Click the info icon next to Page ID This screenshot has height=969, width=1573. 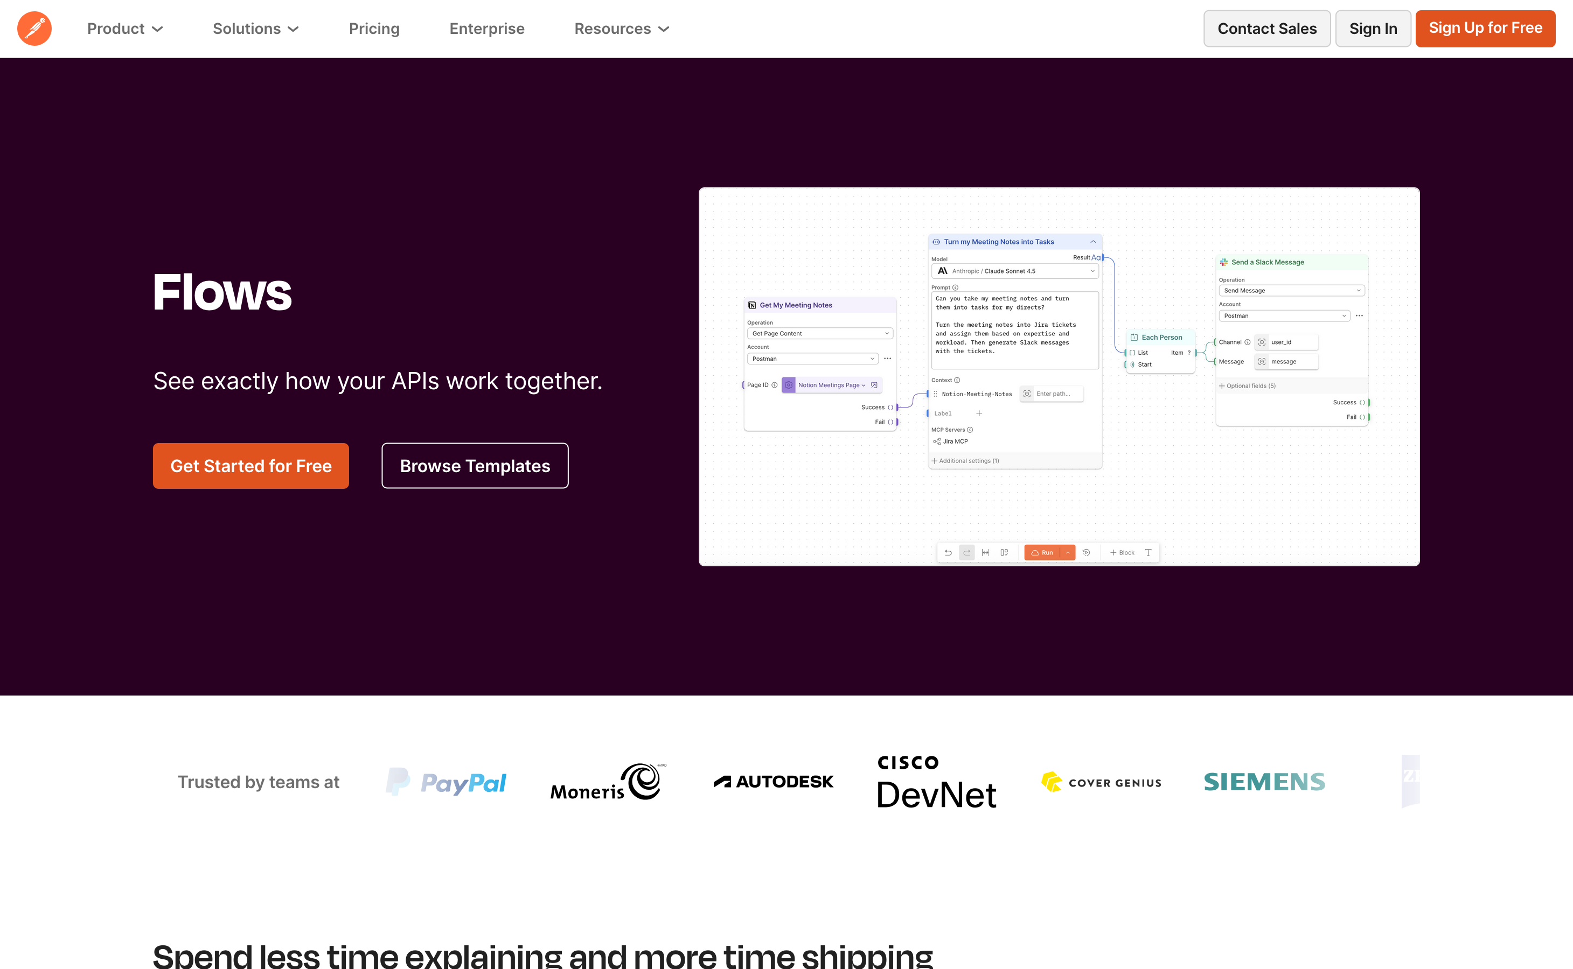[775, 385]
